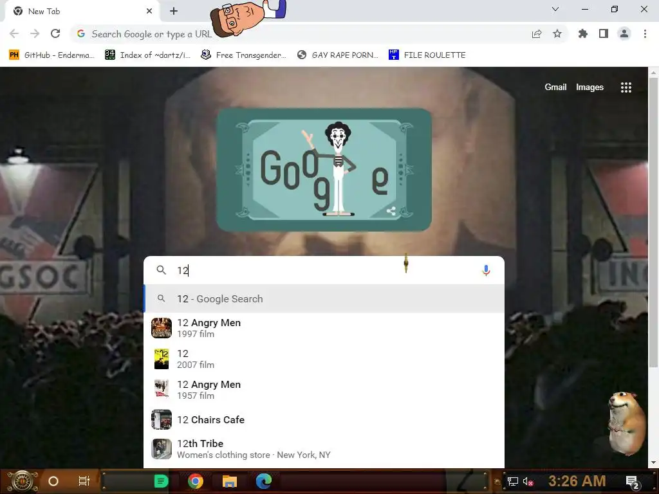Click the browser forward arrow

[35, 33]
